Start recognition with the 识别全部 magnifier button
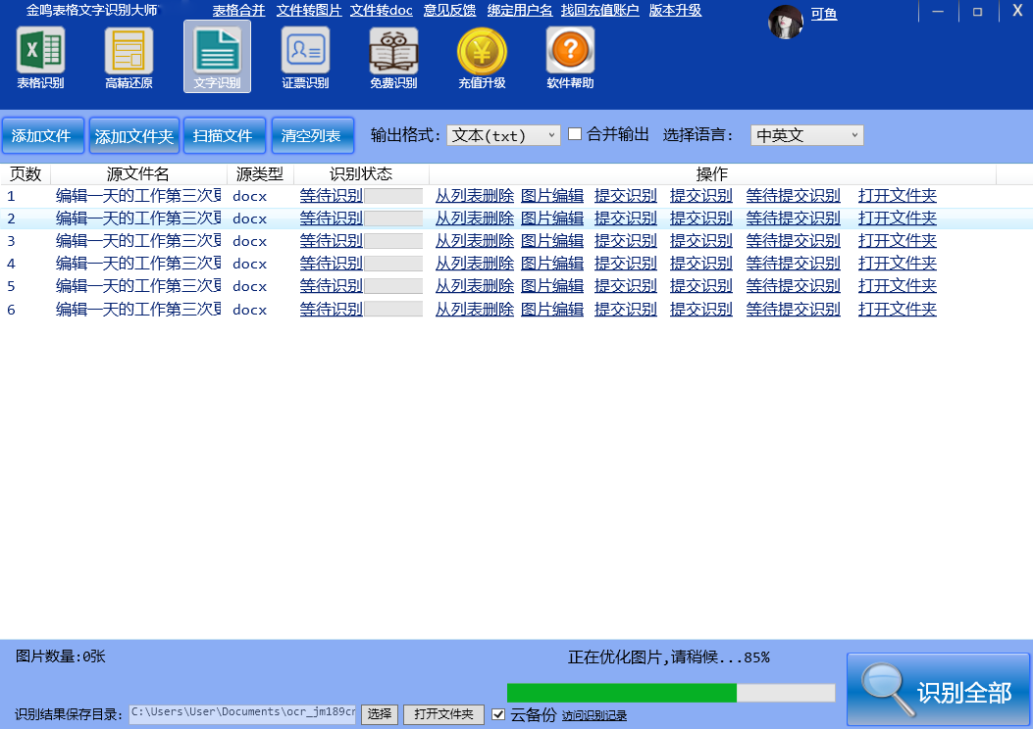1033x729 pixels. (937, 689)
